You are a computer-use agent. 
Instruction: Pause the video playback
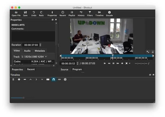(x=113, y=64)
